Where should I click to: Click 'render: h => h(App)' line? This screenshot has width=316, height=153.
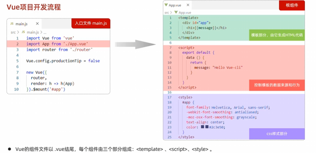click(53, 84)
